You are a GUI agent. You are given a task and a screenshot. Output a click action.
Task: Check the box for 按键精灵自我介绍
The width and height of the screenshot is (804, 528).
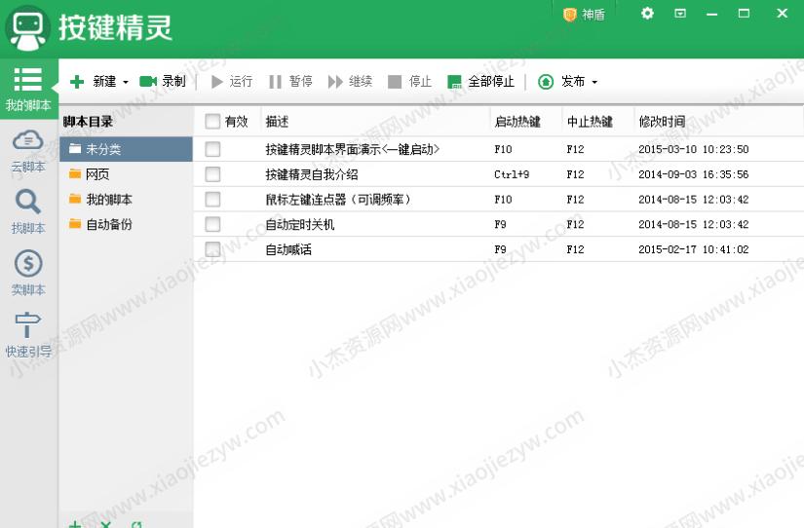(212, 174)
